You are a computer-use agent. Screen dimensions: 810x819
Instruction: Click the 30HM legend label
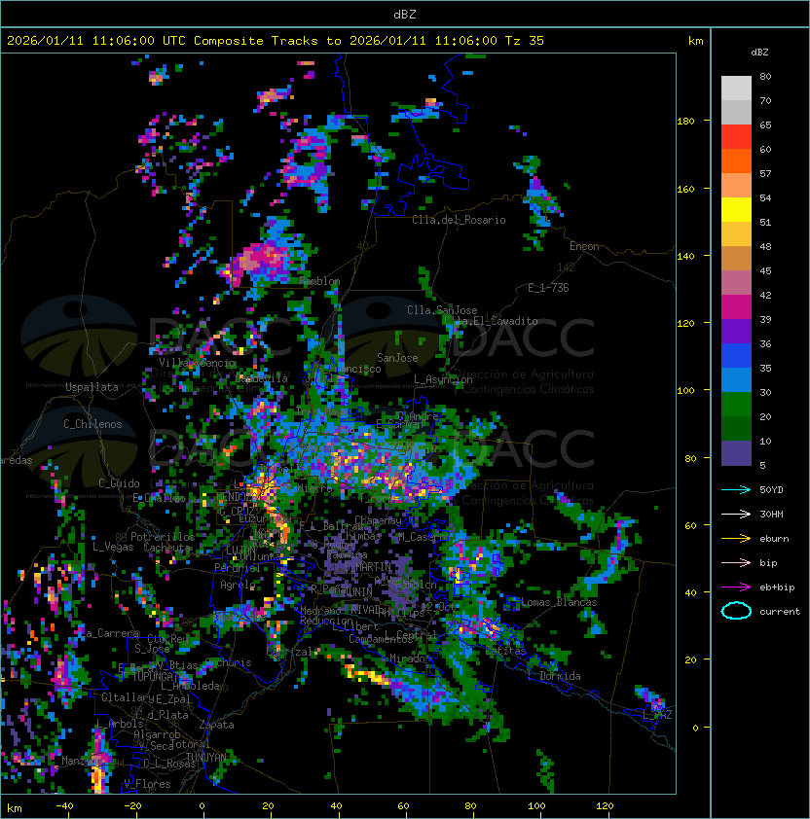(771, 515)
